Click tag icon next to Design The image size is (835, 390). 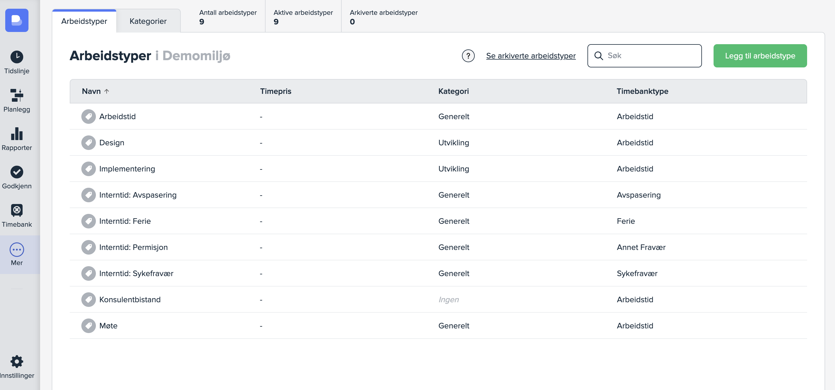coord(88,143)
